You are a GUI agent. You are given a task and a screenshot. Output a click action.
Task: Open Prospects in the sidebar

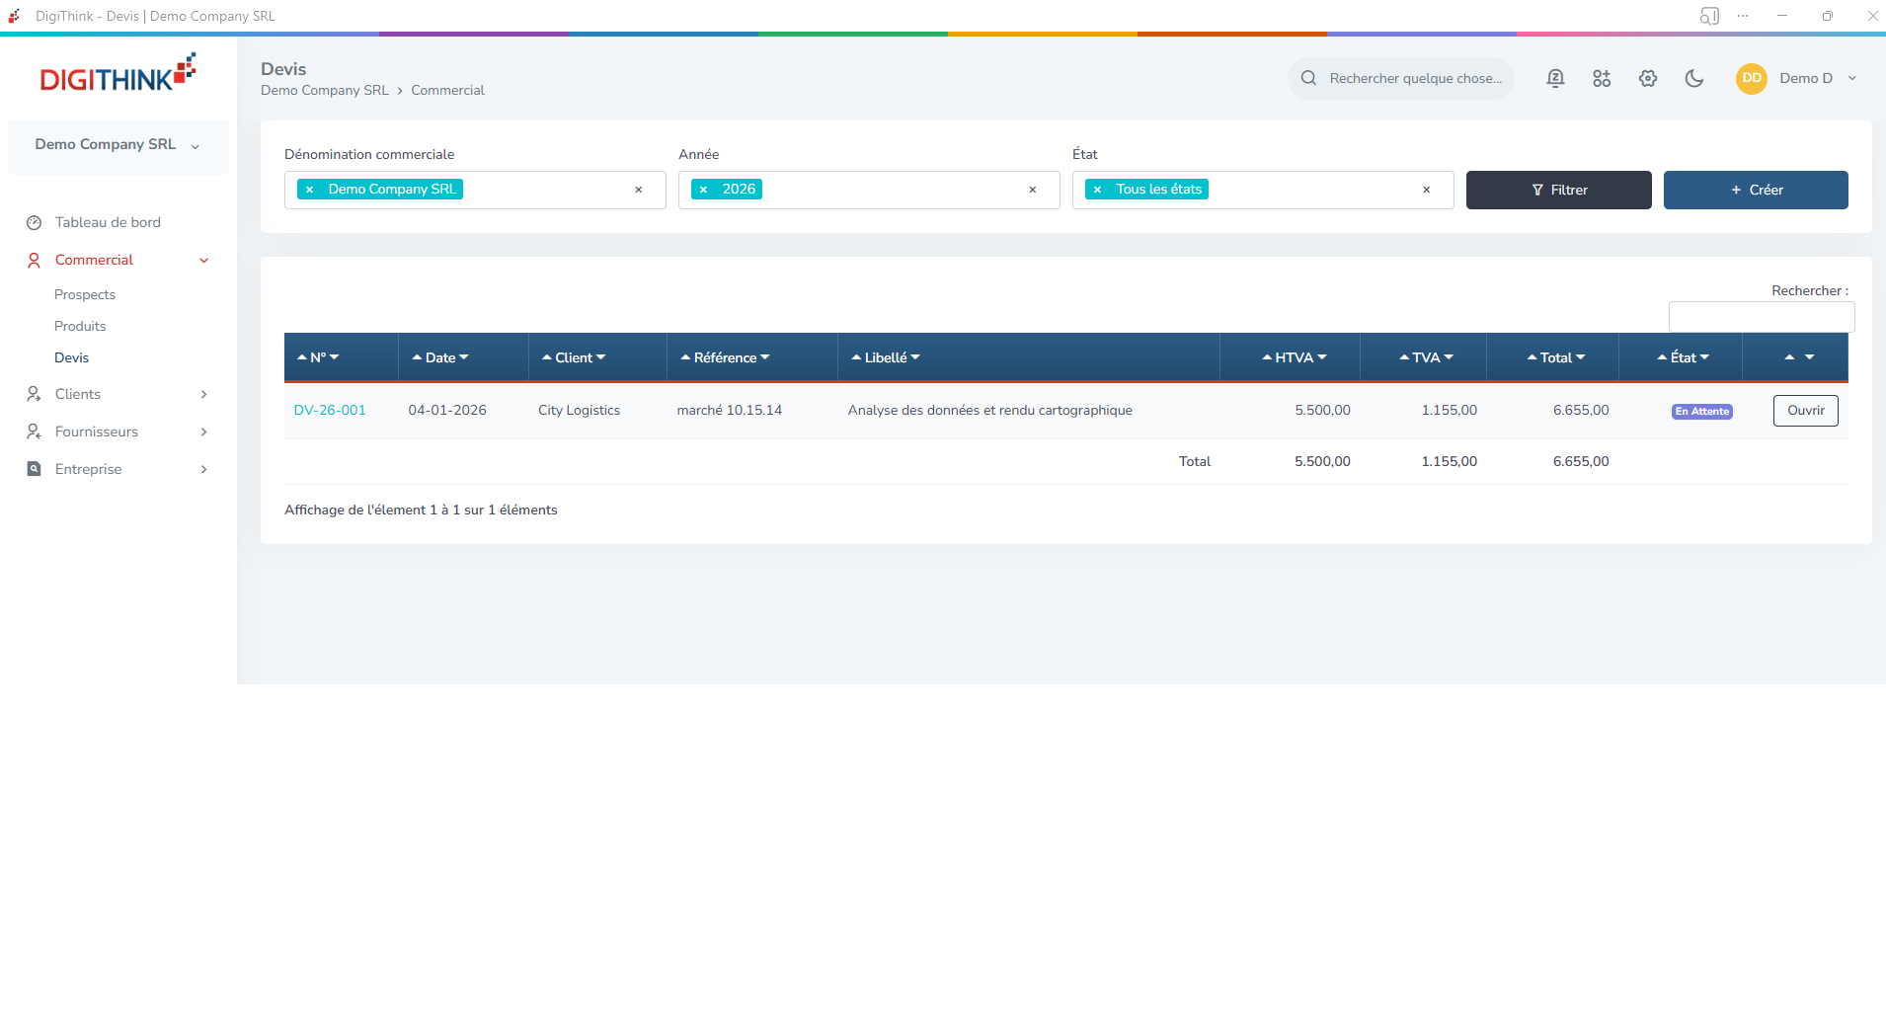tap(85, 294)
